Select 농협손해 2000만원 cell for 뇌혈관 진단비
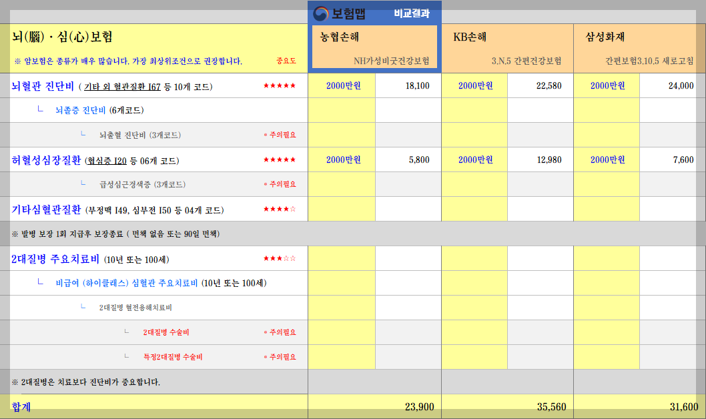706x419 pixels. (x=342, y=85)
